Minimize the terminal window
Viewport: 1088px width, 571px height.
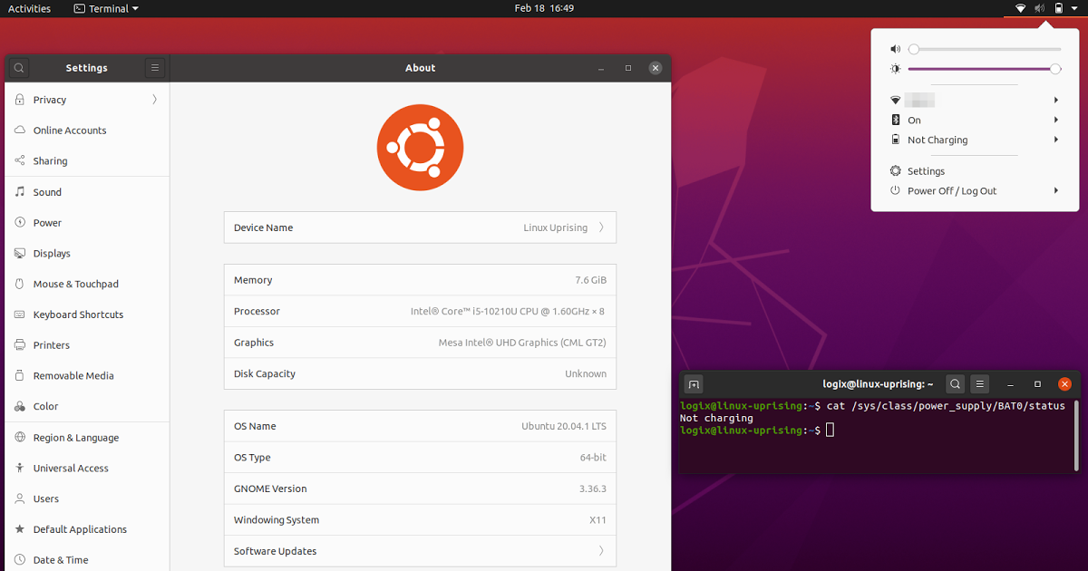[1010, 384]
